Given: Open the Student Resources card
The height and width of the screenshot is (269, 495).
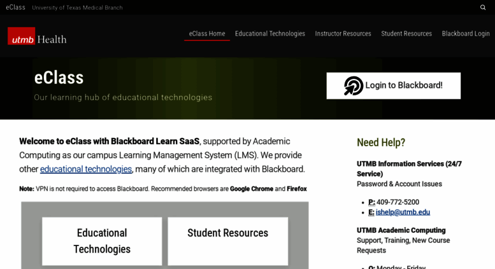Looking at the screenshot, I should (227, 241).
